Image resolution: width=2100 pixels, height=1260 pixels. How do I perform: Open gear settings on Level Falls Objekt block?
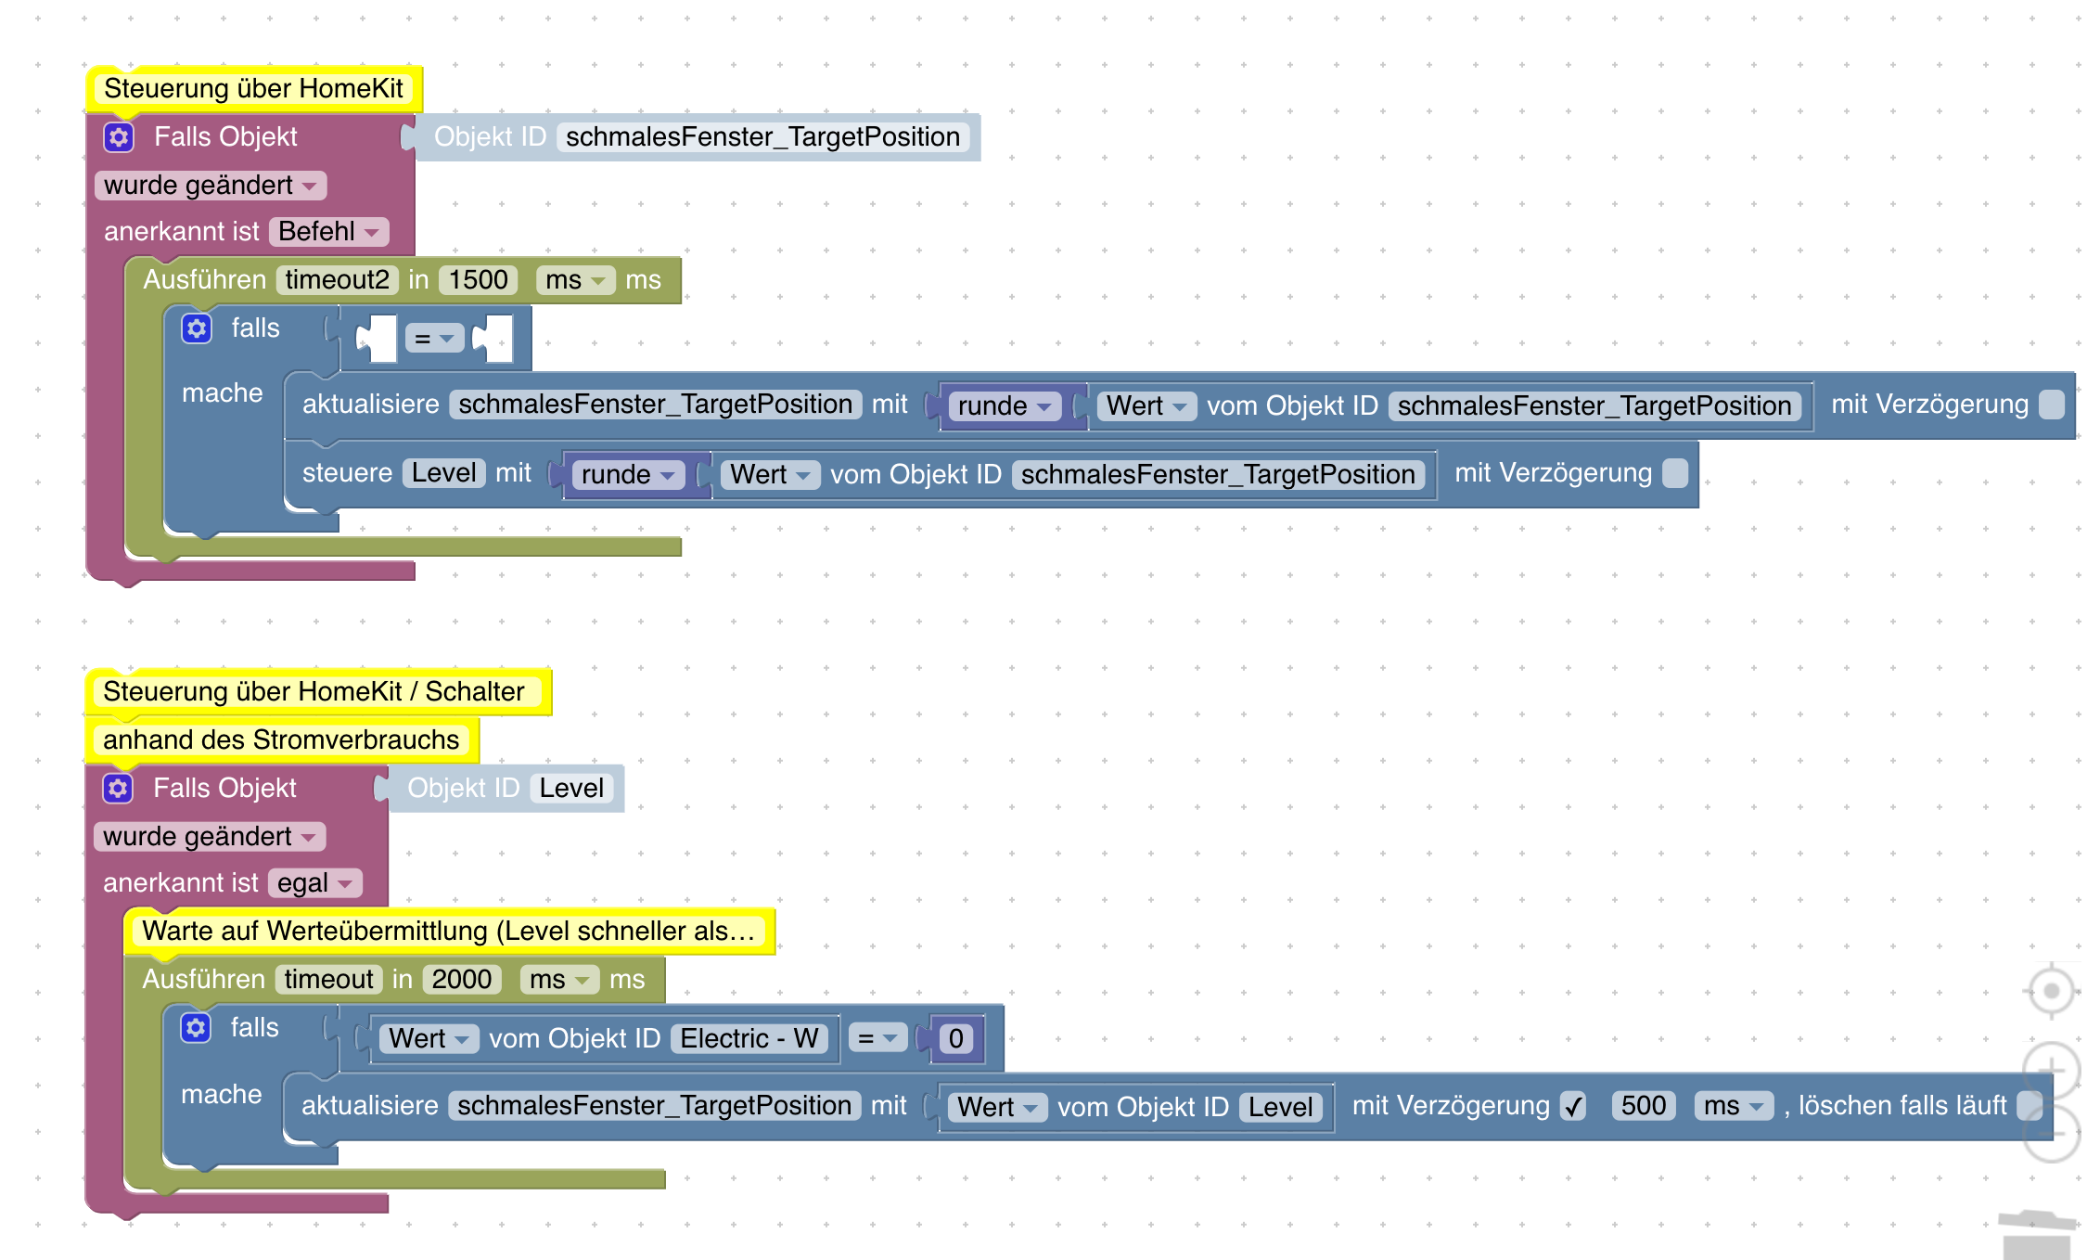click(118, 789)
